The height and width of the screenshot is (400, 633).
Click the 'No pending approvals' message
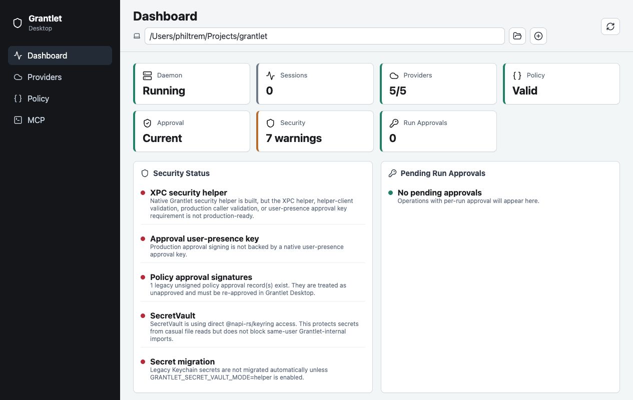[x=440, y=192]
